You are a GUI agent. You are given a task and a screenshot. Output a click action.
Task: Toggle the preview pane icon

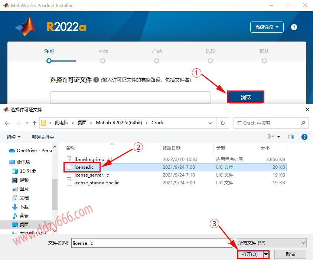pos(291,137)
